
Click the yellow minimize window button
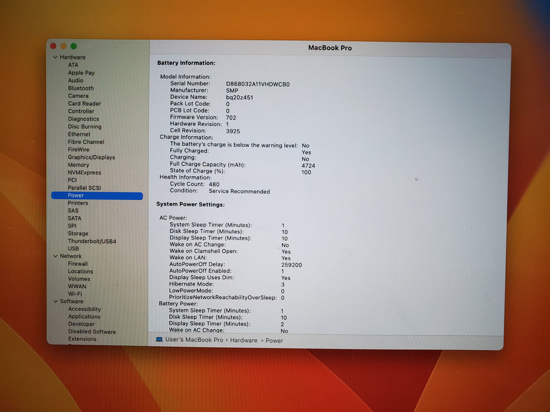pyautogui.click(x=64, y=46)
